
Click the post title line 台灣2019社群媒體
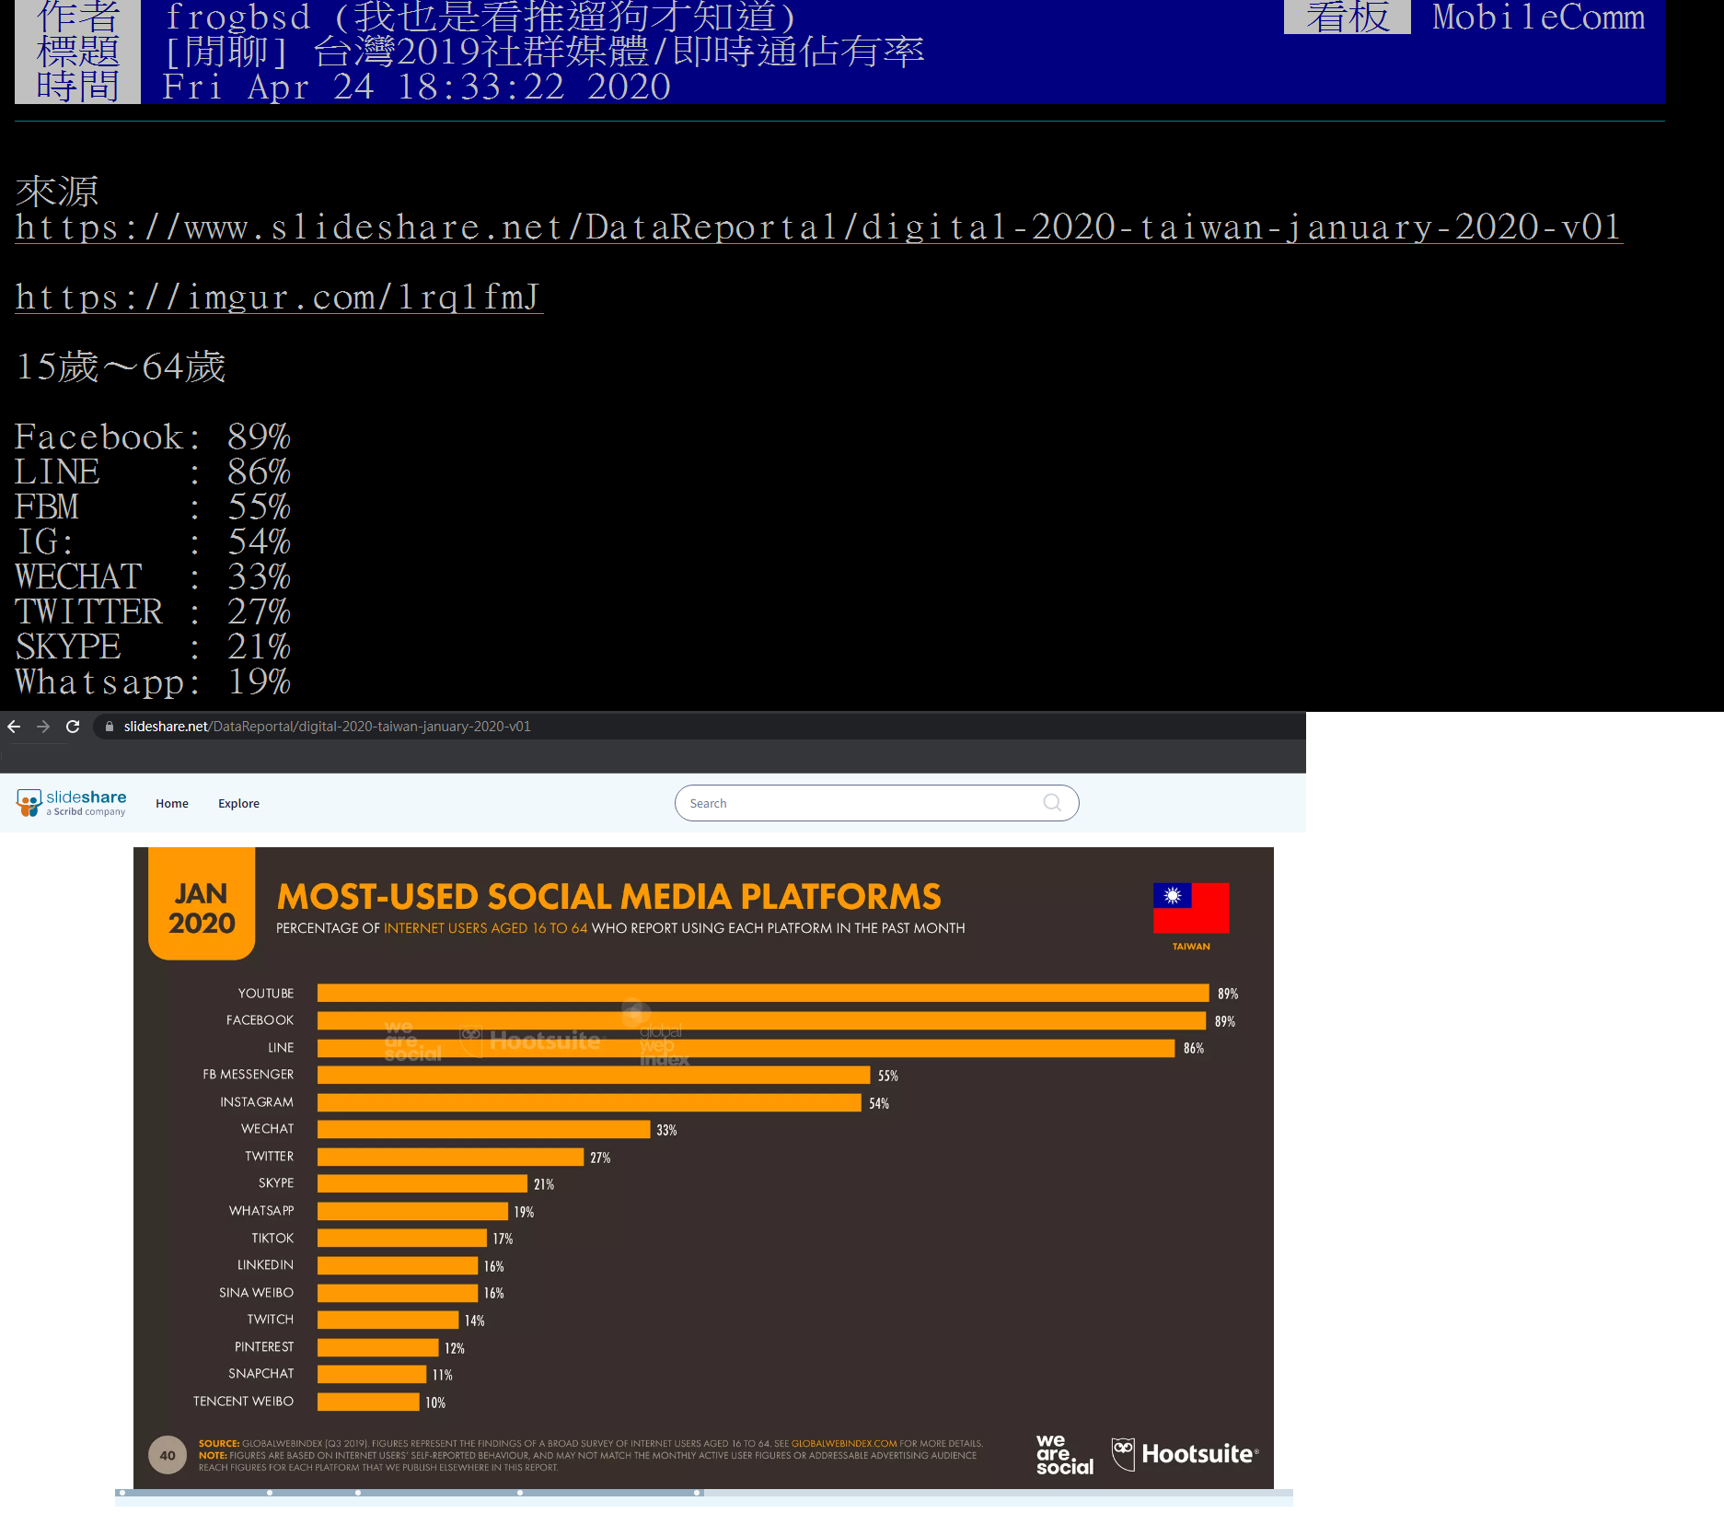[545, 52]
